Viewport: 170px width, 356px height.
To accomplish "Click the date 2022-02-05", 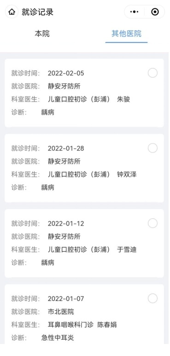I will [66, 73].
